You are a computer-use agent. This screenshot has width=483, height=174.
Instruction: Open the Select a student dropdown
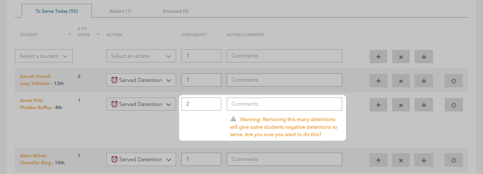point(44,56)
